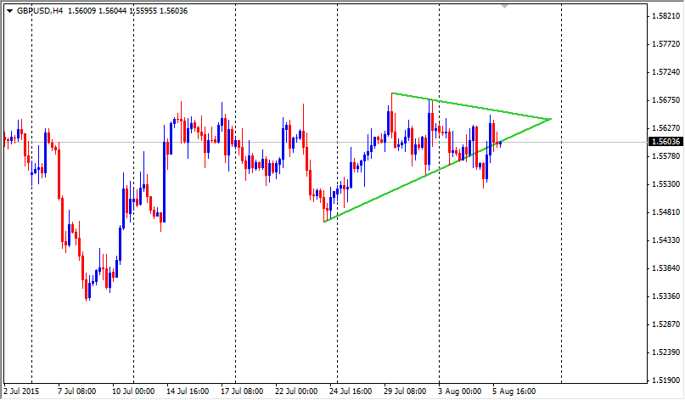The width and height of the screenshot is (685, 400).
Task: Click the 1.52390 price axis label
Action: pyautogui.click(x=665, y=352)
